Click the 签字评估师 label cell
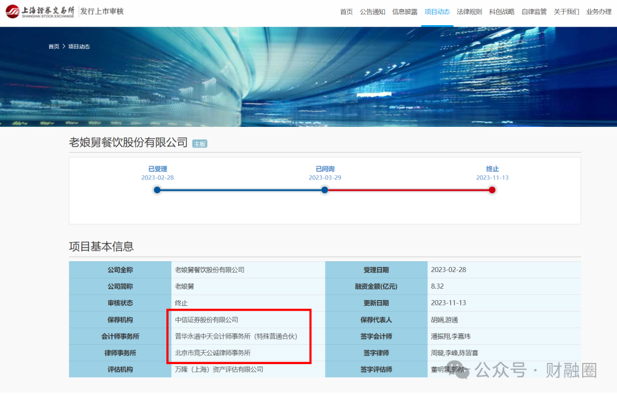617x395 pixels. click(x=376, y=369)
